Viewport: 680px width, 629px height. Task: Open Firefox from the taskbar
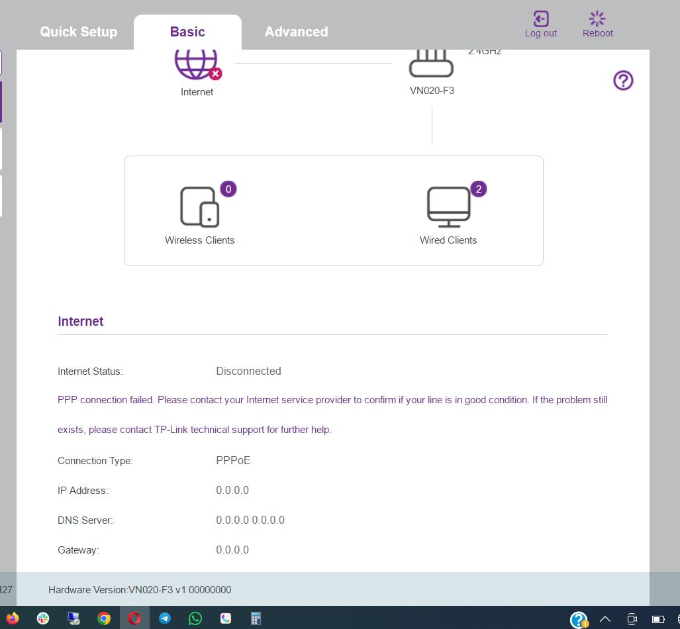[x=13, y=618]
